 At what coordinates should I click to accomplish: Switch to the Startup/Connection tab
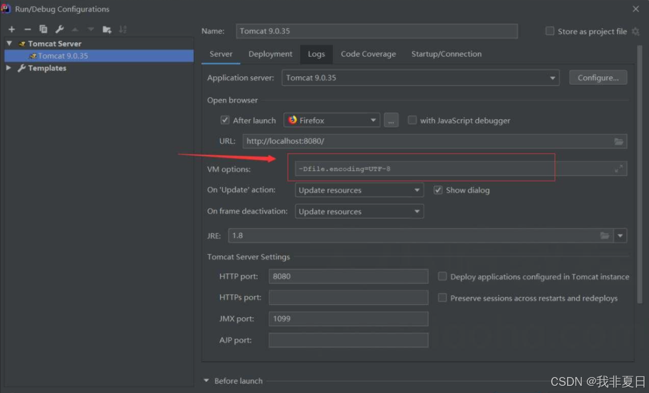446,54
